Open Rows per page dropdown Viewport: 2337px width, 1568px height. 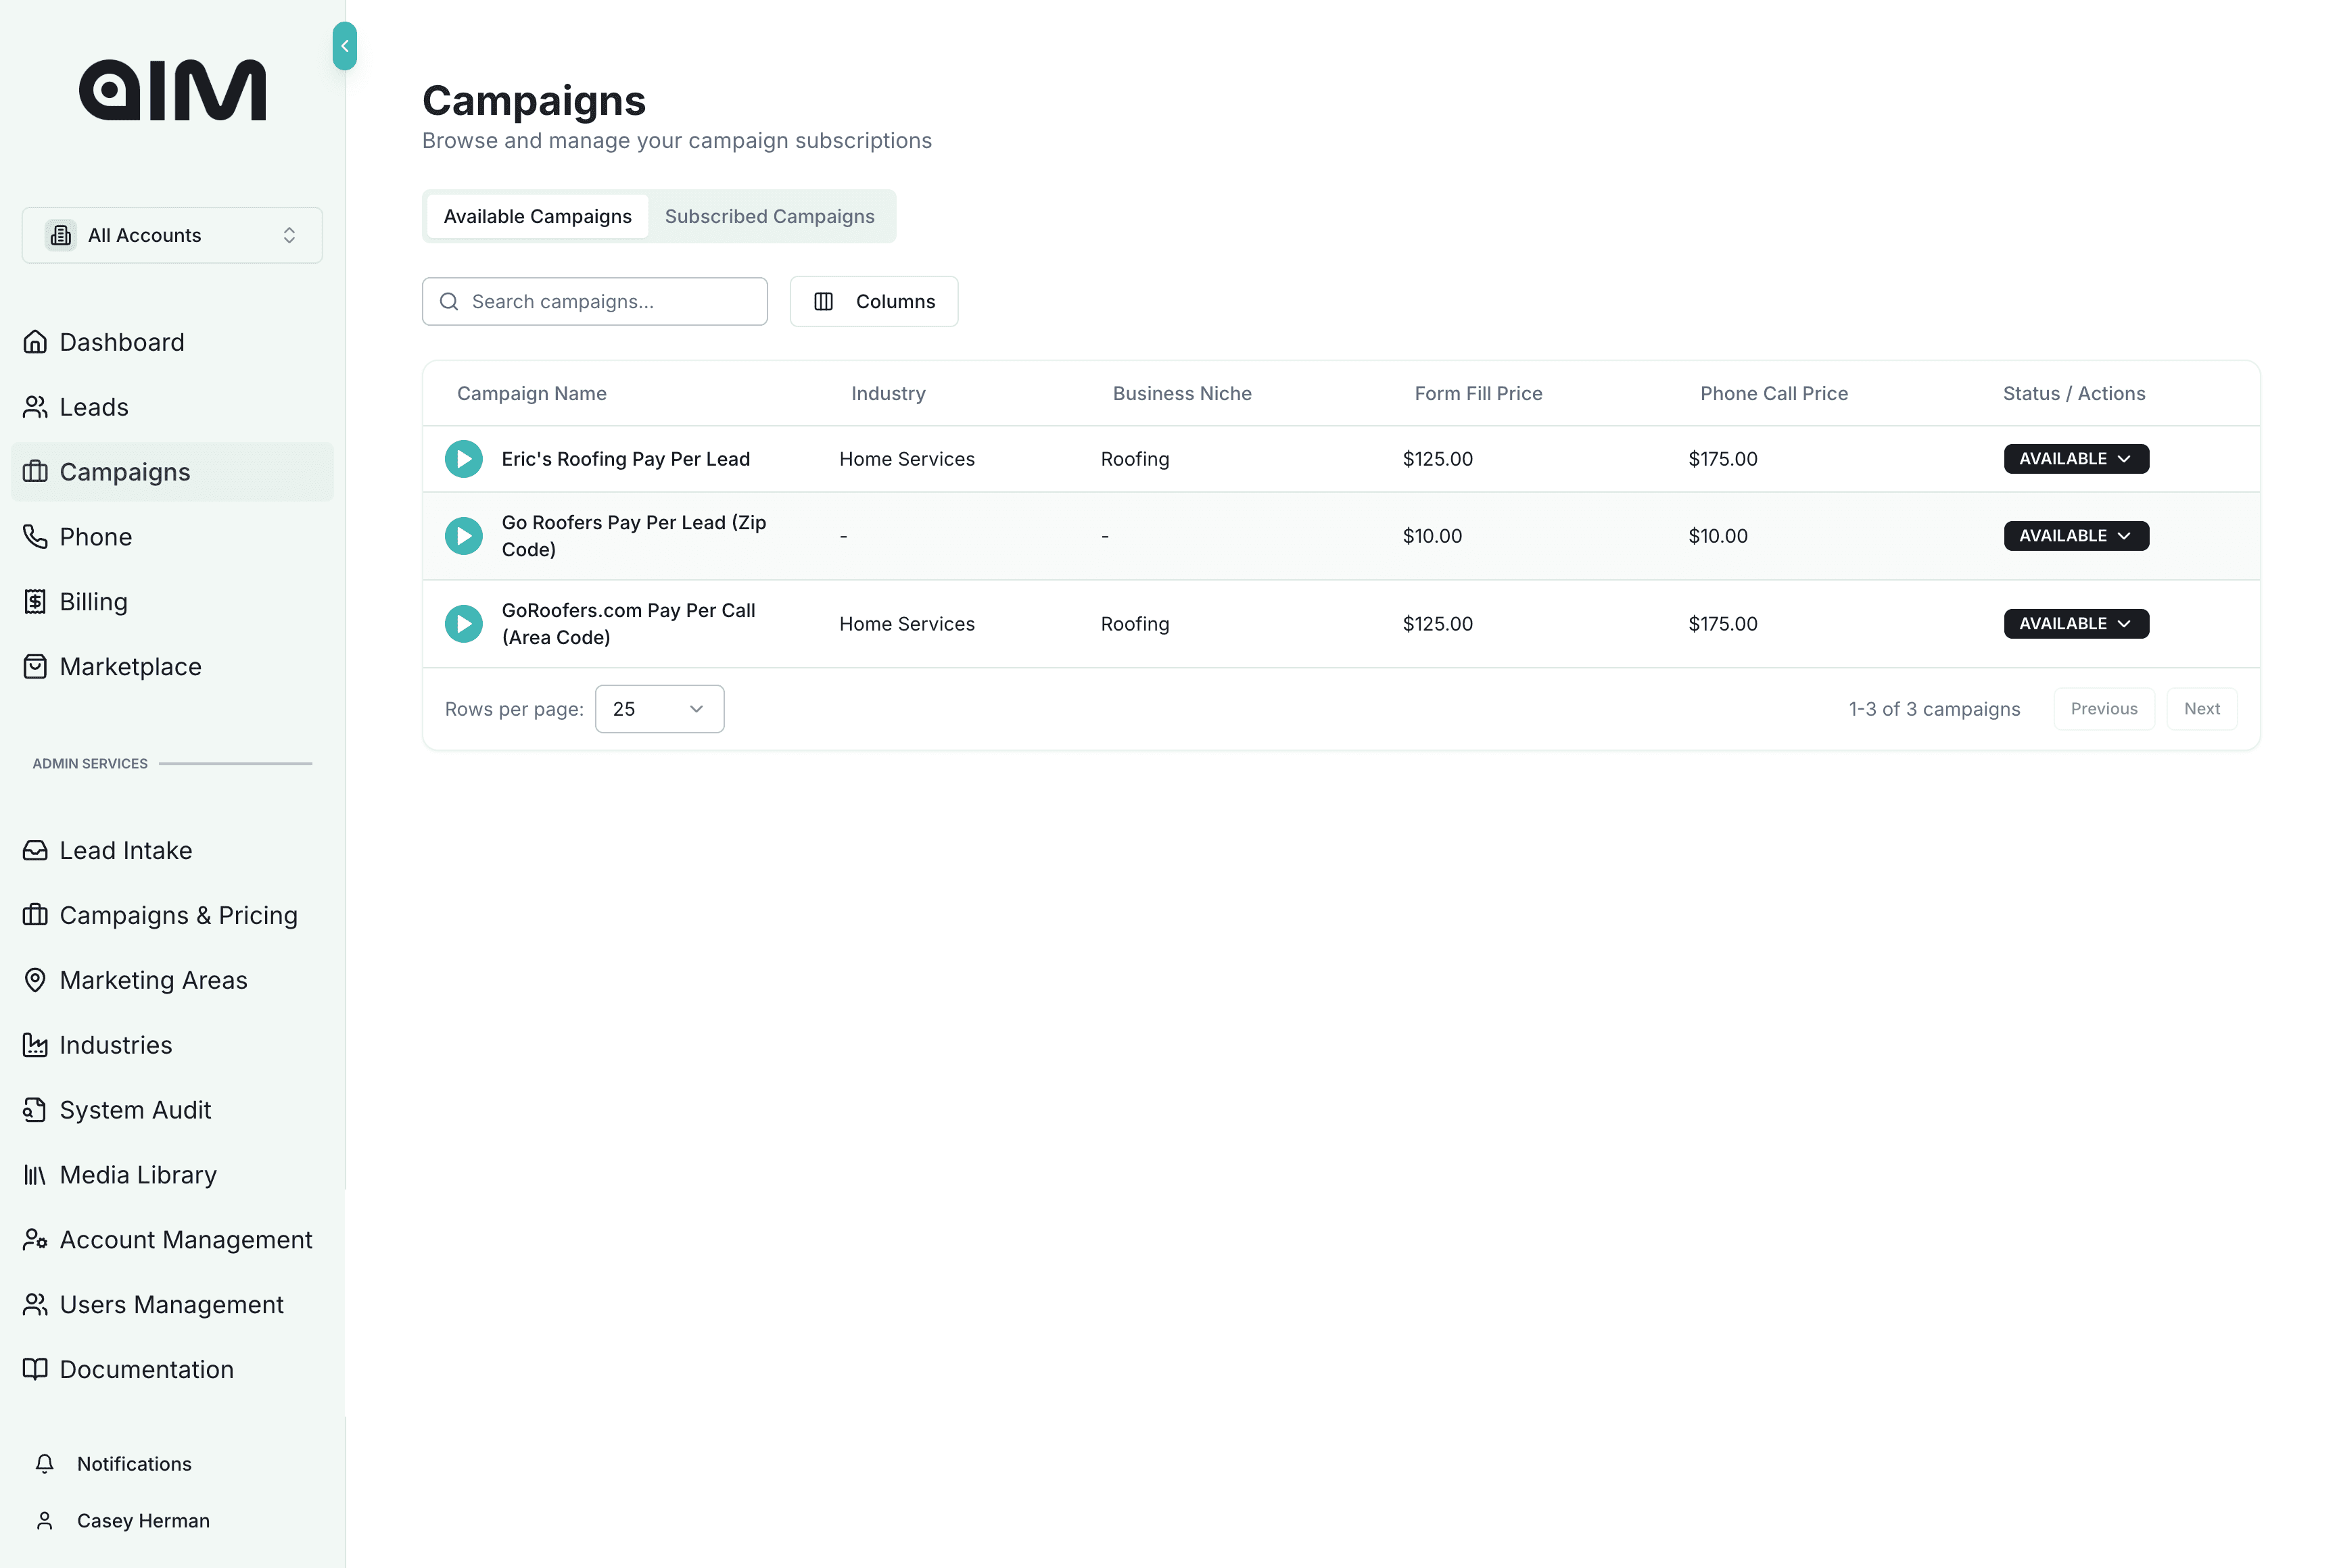tap(658, 709)
